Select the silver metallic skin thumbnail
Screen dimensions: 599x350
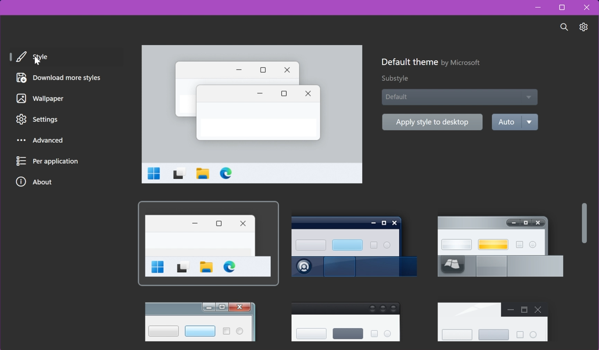click(500, 246)
